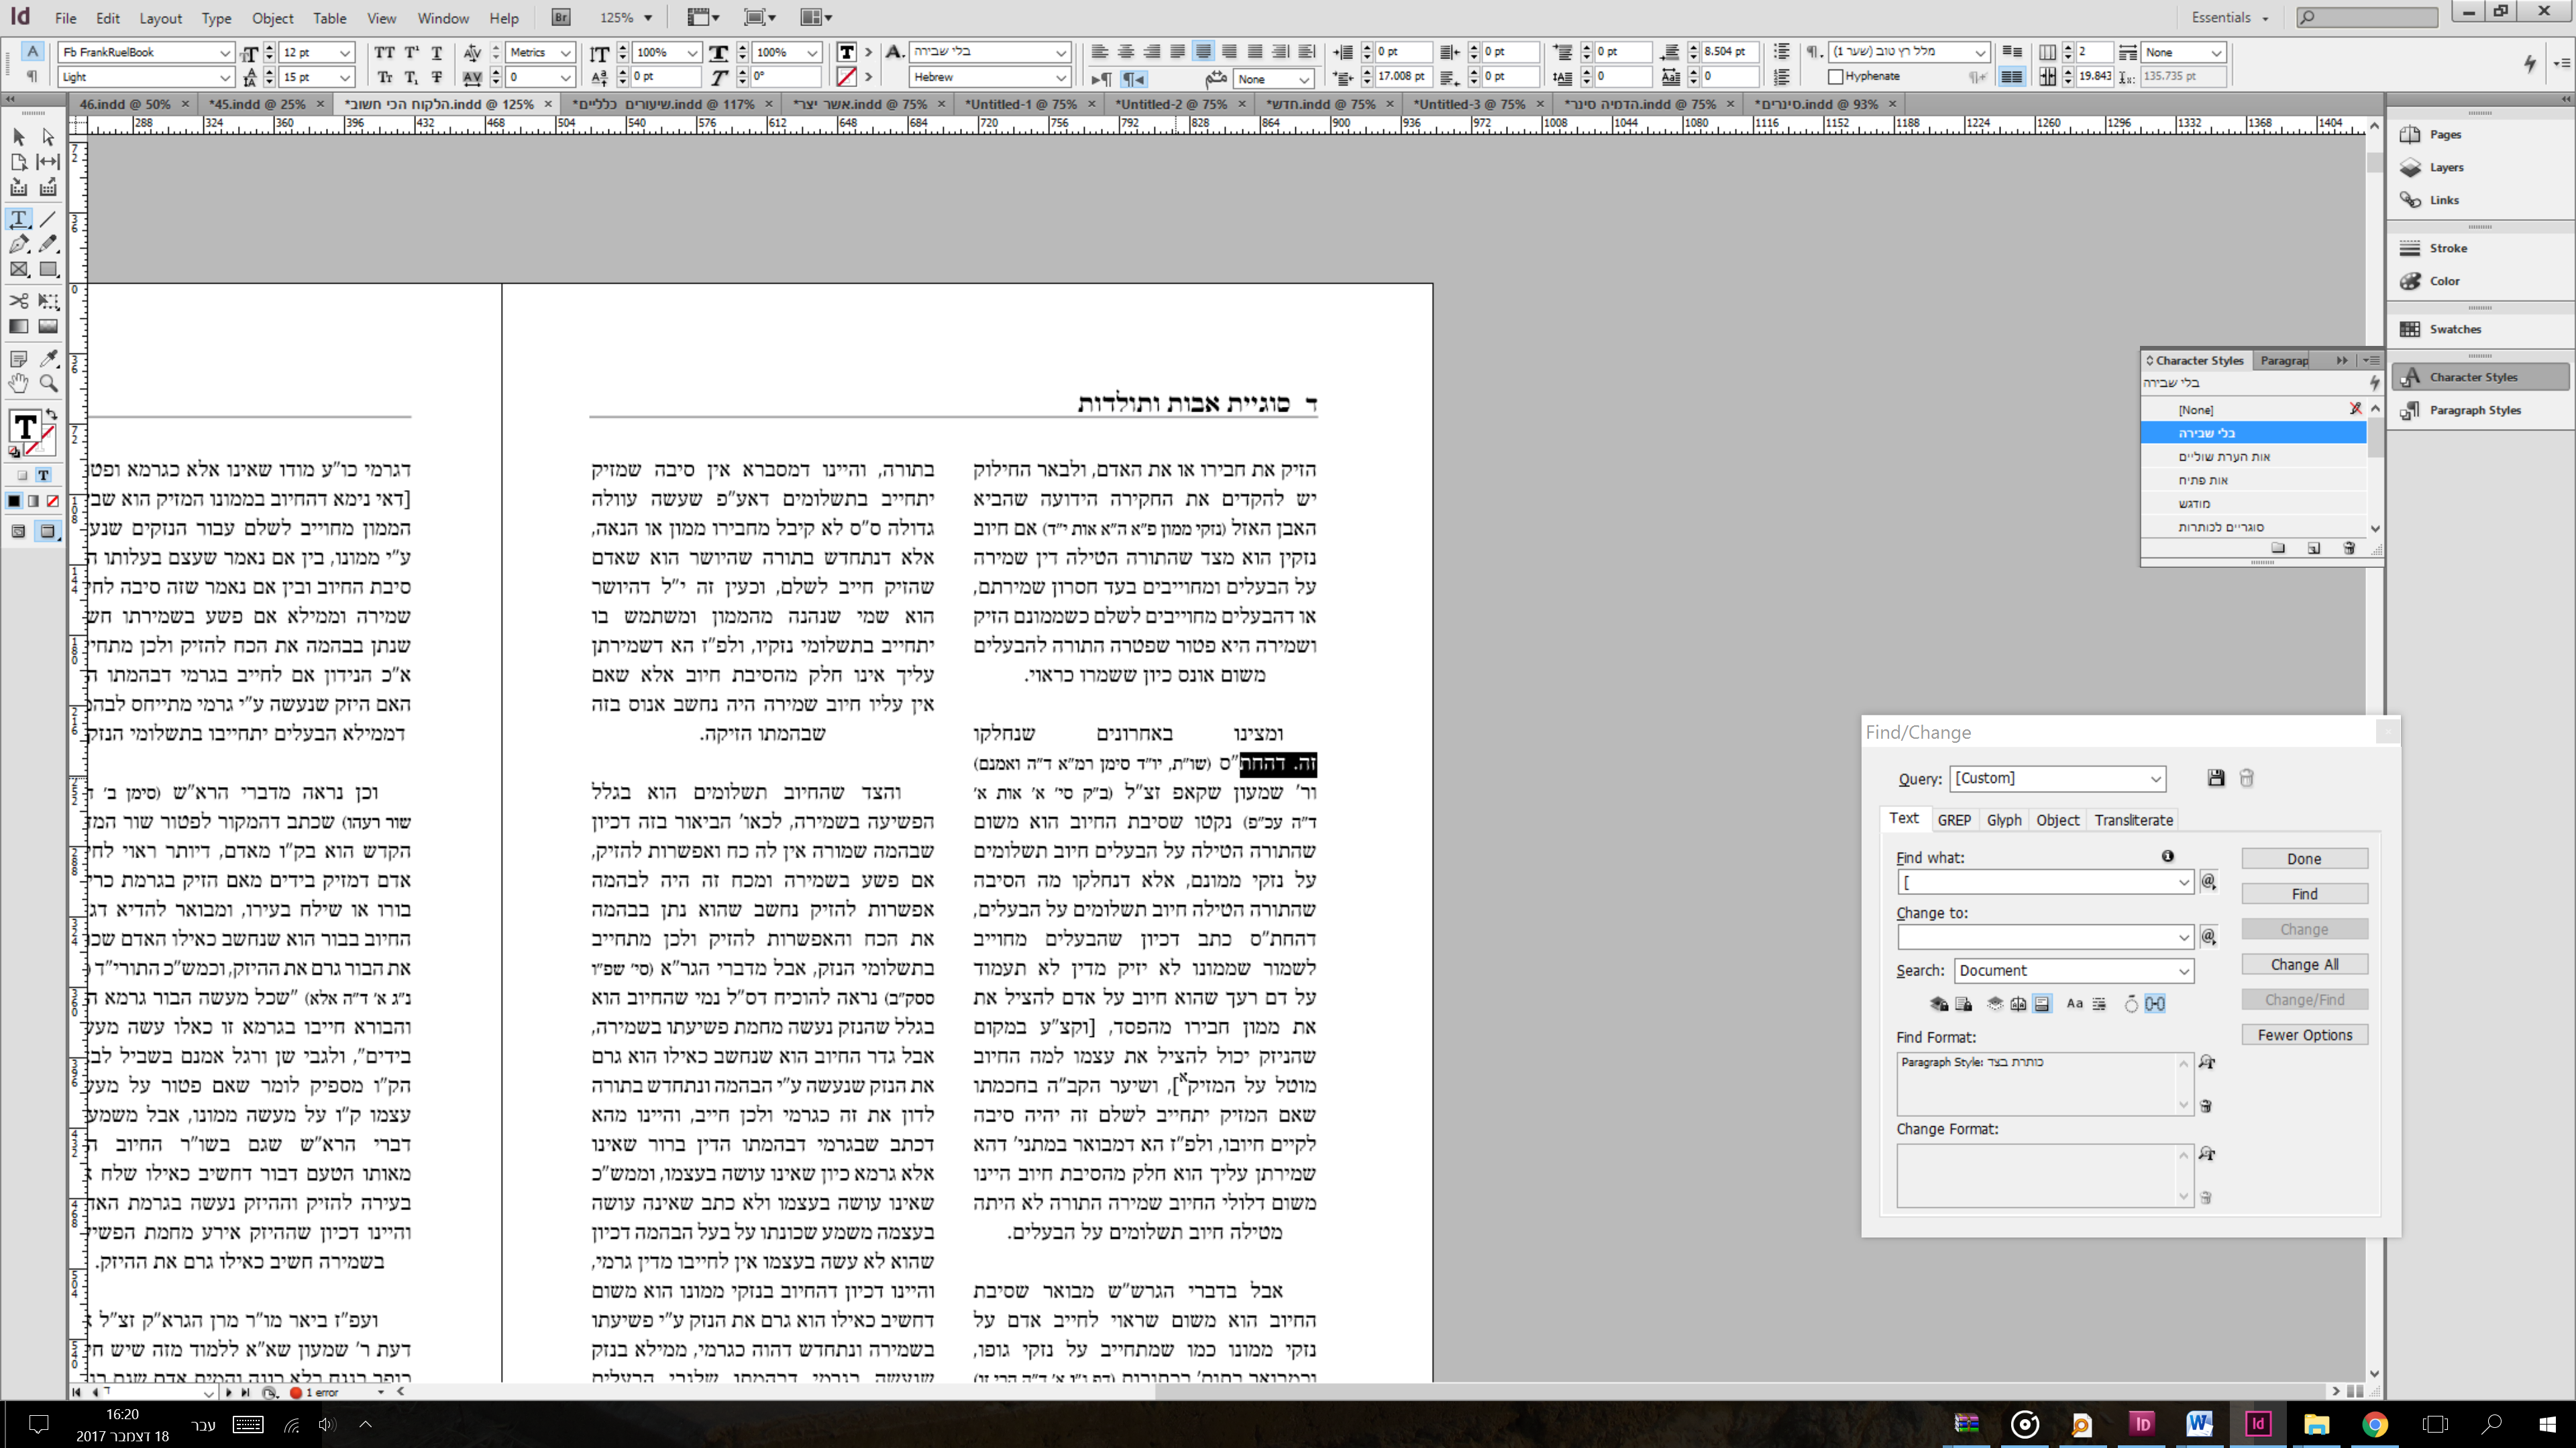This screenshot has width=2576, height=1448.
Task: Clear the Find Format attributes (trash icon)
Action: coord(2206,1106)
